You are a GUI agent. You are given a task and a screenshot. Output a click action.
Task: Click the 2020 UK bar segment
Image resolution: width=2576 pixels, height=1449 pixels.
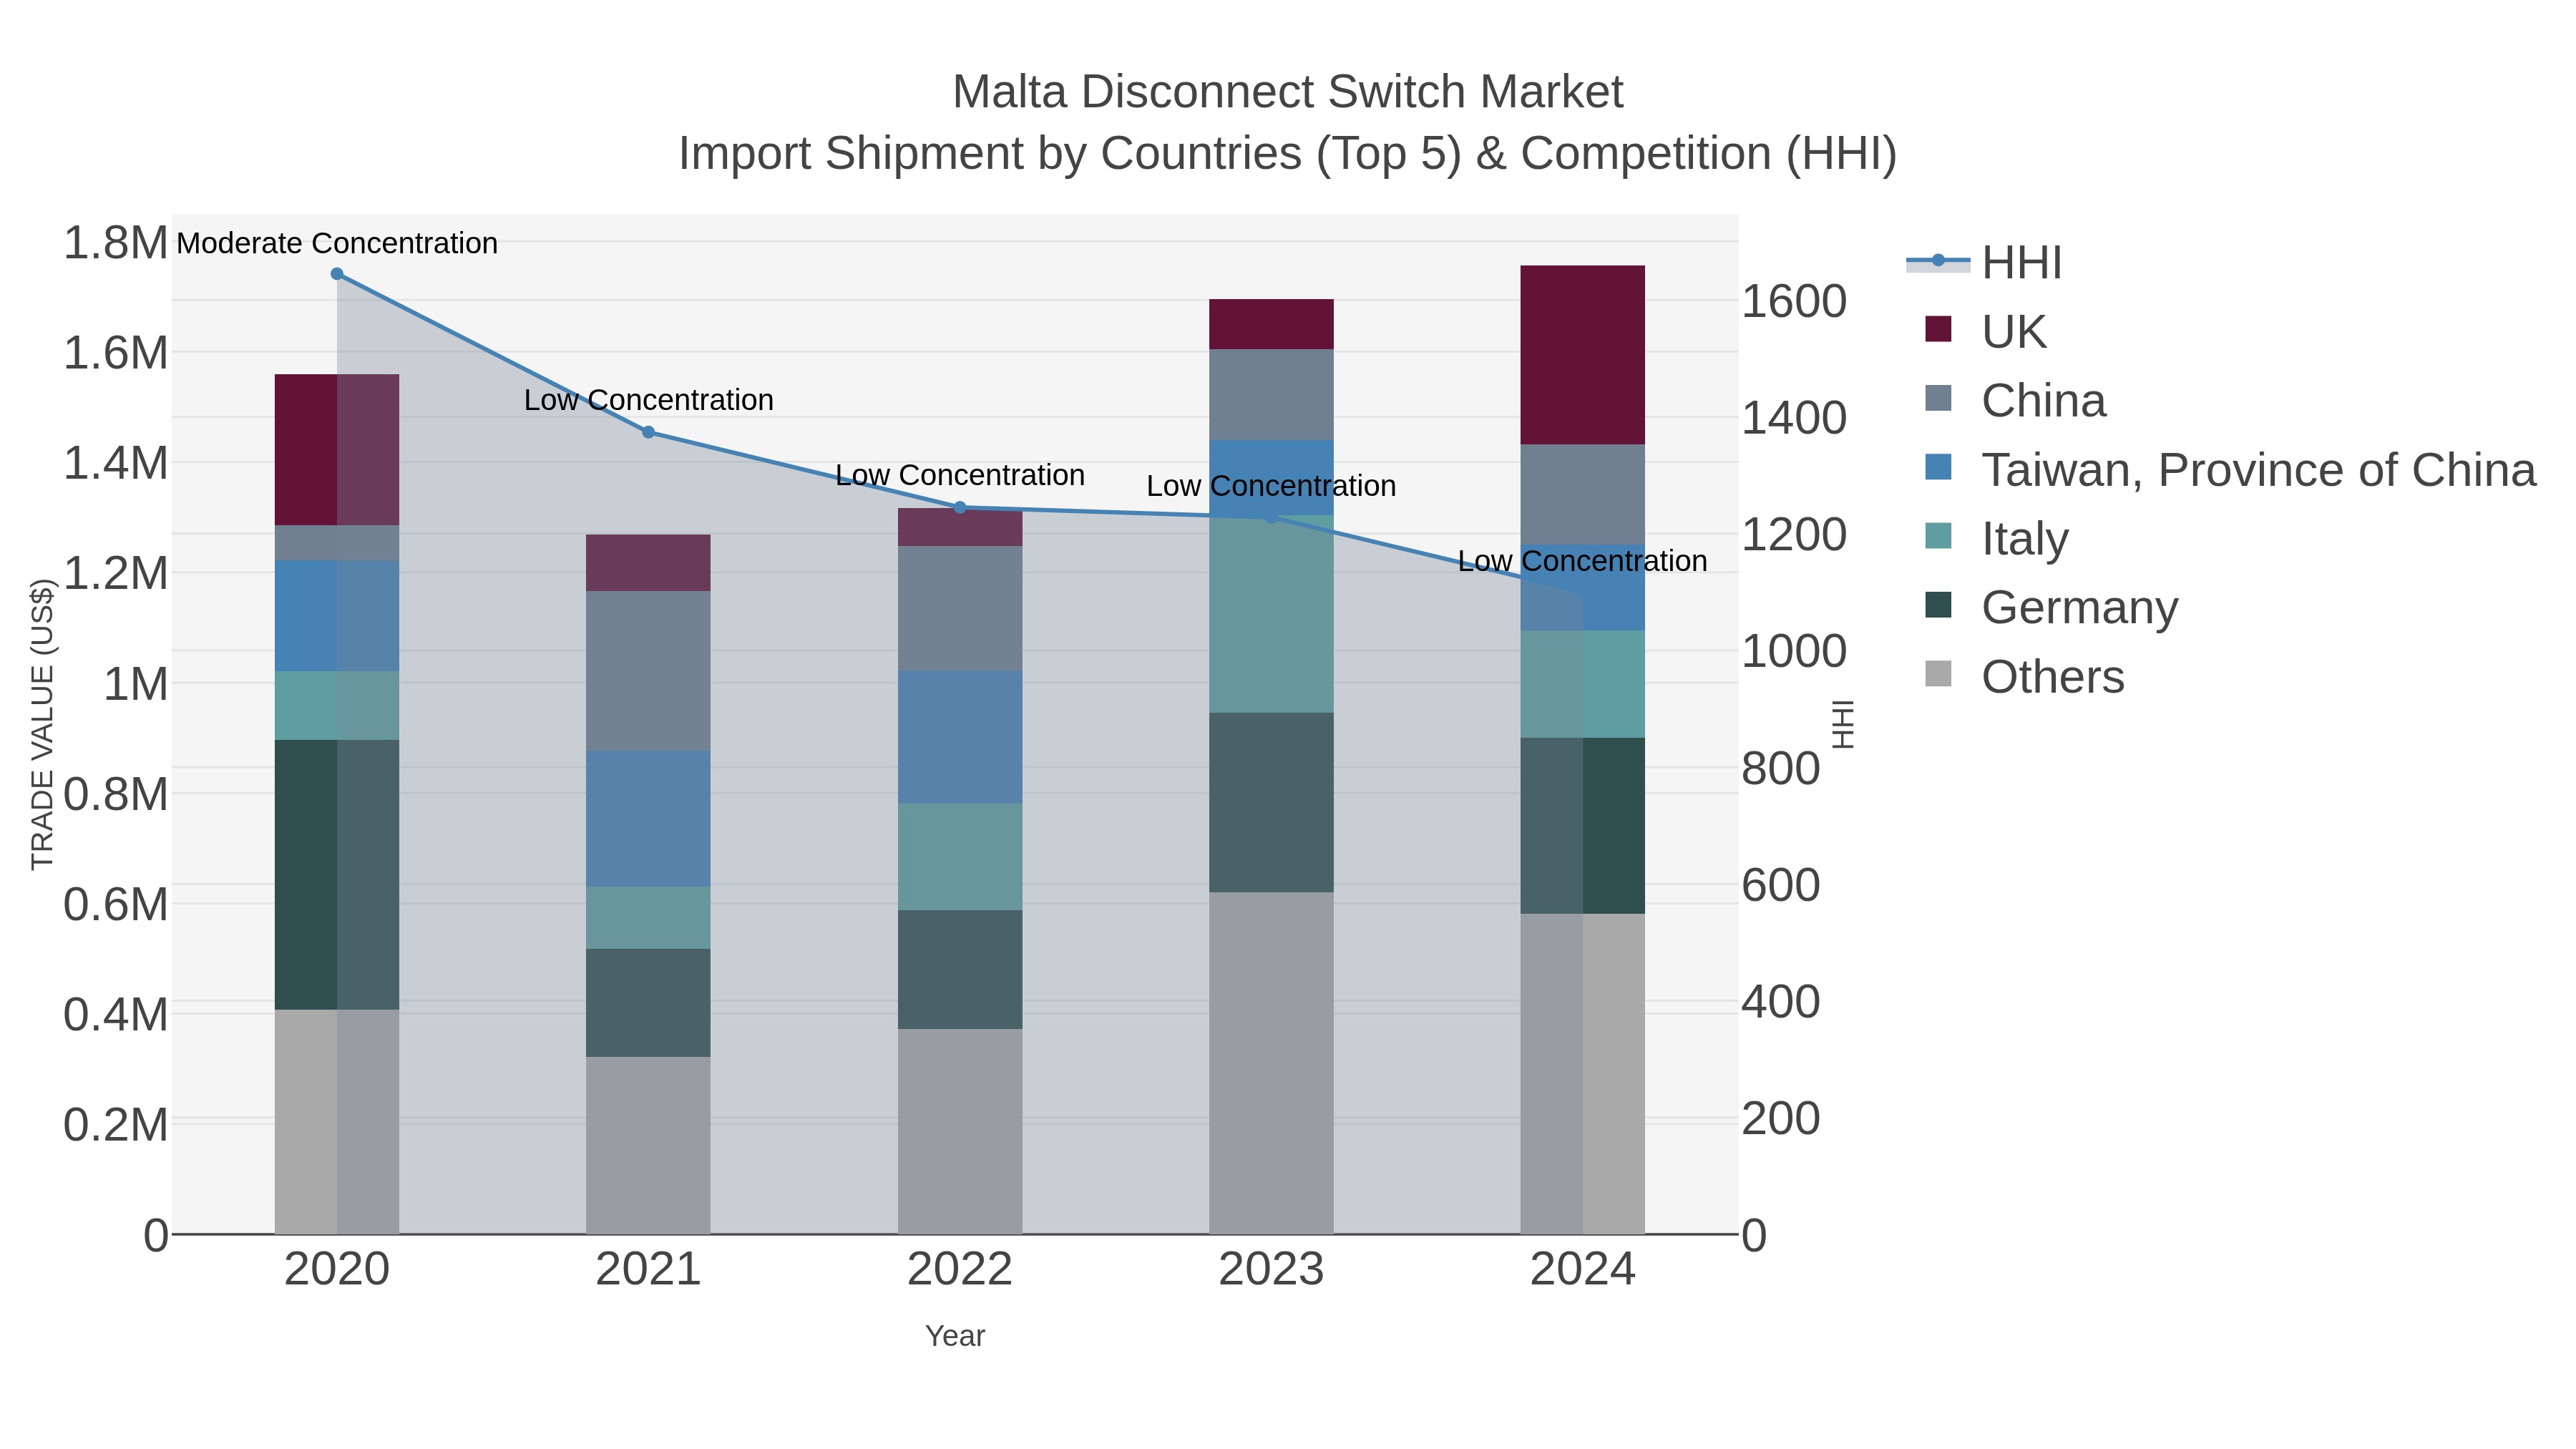click(x=337, y=450)
